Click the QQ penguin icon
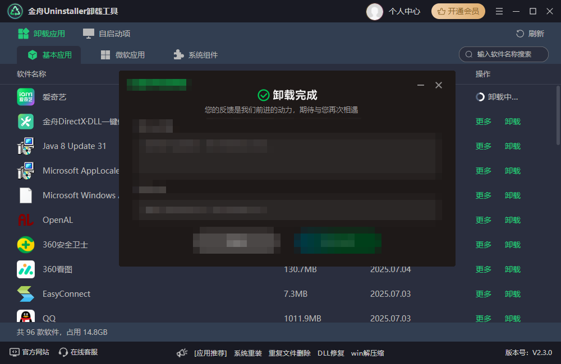The image size is (561, 364). (26, 316)
